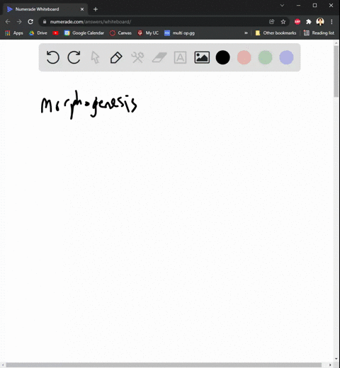Open Google Calendar bookmark
This screenshot has height=368, width=340.
coord(84,33)
